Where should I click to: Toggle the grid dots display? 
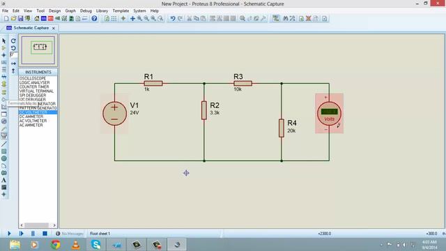click(114, 19)
